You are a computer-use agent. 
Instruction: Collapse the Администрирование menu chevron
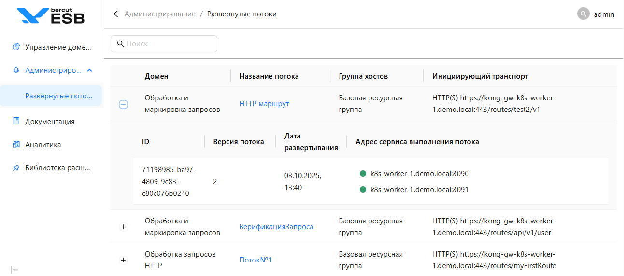pyautogui.click(x=89, y=70)
